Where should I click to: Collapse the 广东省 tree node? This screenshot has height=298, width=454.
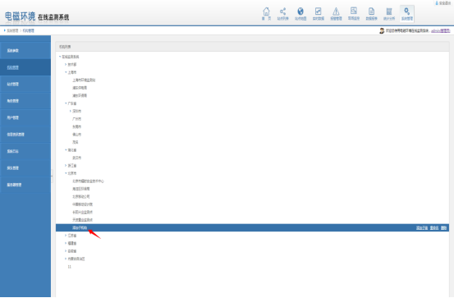(x=66, y=103)
